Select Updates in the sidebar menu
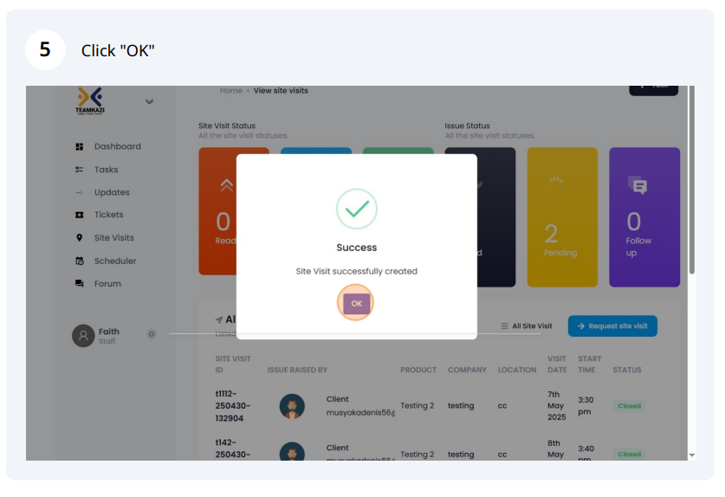The image size is (725, 497). (112, 192)
